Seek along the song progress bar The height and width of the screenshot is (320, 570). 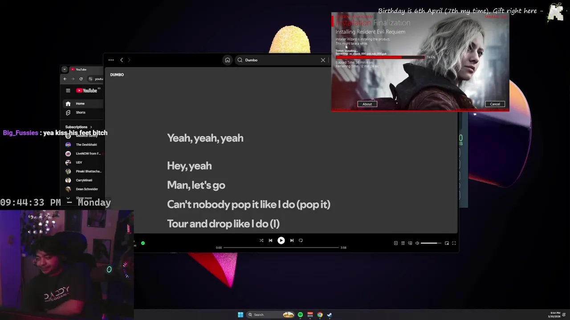pos(281,248)
